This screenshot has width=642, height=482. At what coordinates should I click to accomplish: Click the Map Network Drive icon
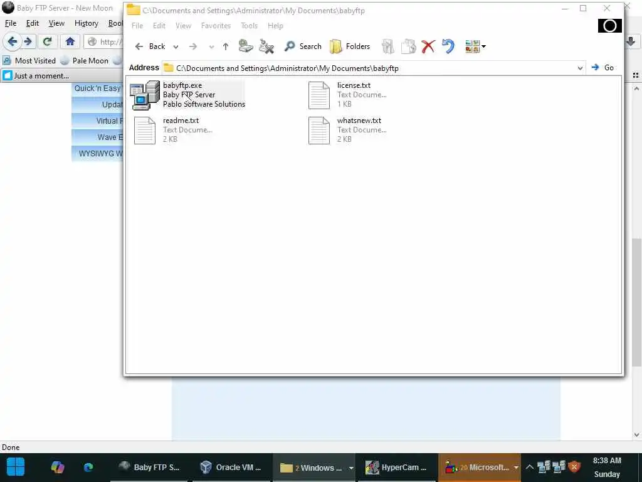(x=246, y=46)
